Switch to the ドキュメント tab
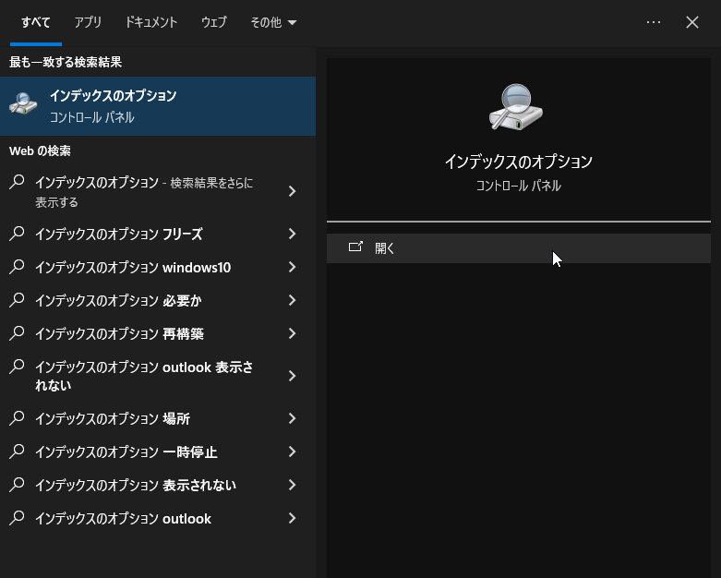 [150, 22]
